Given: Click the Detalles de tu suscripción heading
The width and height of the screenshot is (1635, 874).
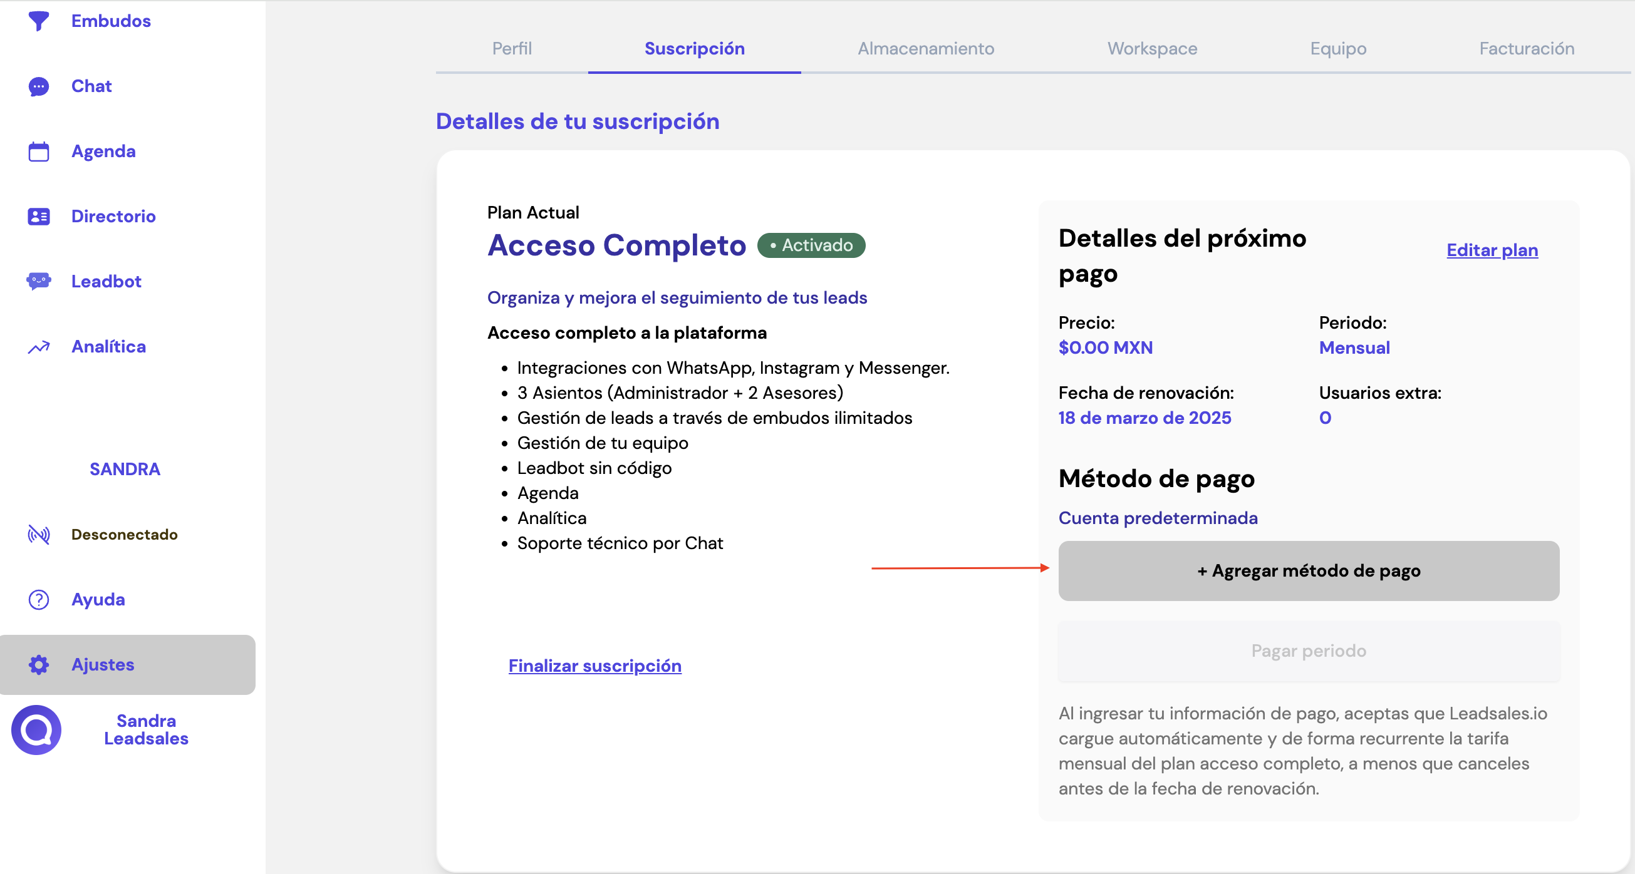Looking at the screenshot, I should (x=578, y=121).
